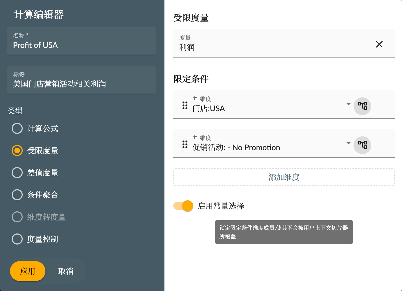Viewport: 402px width, 291px height.
Task: Expand the 促销活动 dimension dropdown arrow
Action: tap(348, 143)
